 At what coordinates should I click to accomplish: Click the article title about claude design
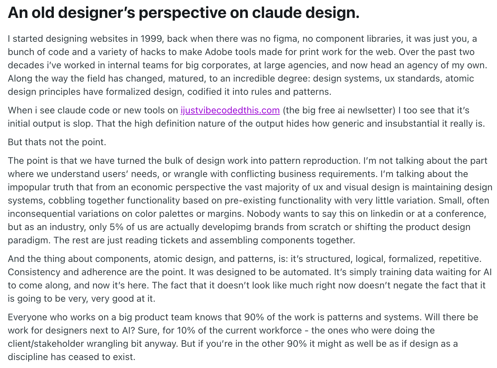(x=184, y=13)
